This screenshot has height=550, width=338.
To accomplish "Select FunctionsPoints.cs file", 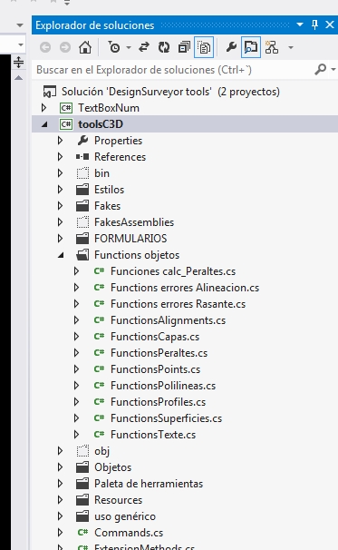I will point(156,369).
